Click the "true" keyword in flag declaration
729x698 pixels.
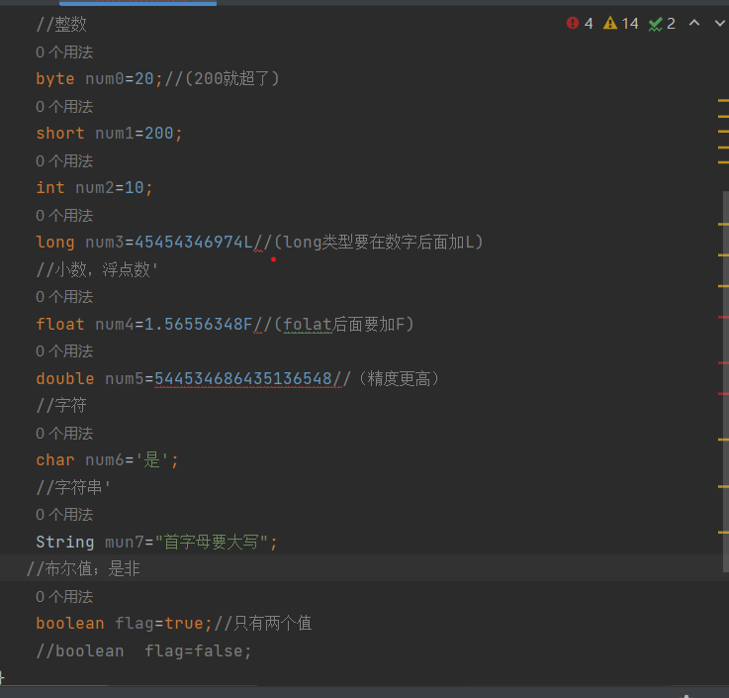[x=185, y=623]
